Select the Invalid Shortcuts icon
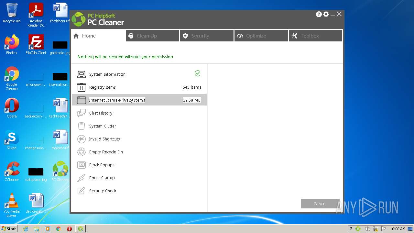Screen dimensions: 414x233 pyautogui.click(x=82, y=139)
